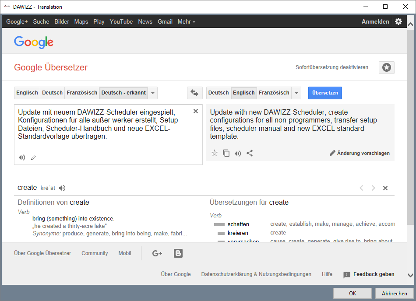
Task: Click 'Änderung vorschlagen'
Action: click(360, 153)
